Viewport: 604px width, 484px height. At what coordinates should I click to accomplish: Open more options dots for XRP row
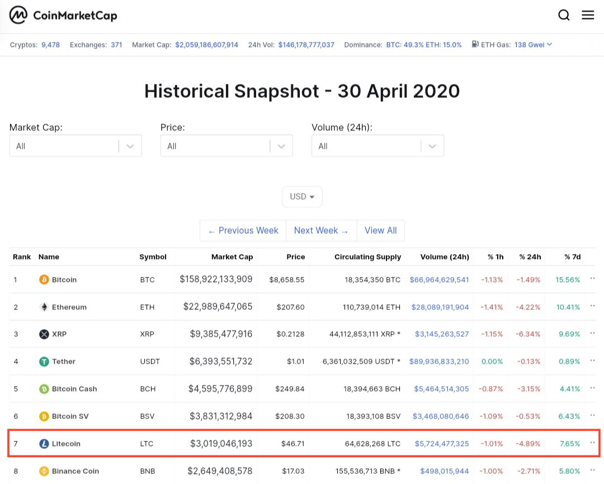592,333
